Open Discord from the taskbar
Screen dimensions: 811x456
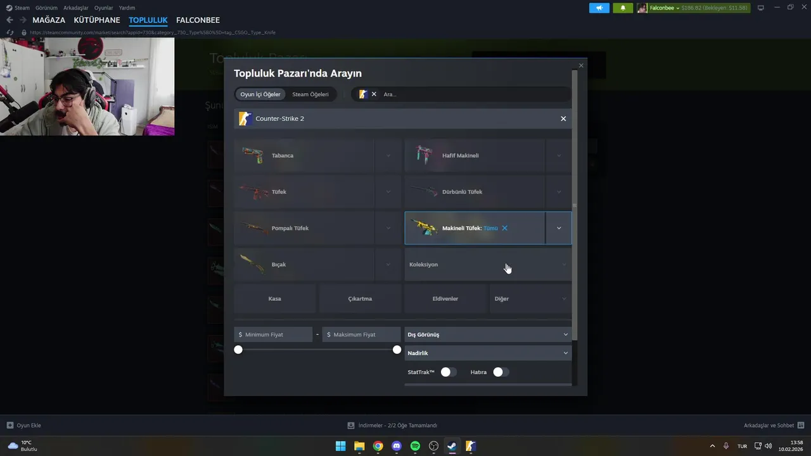[x=397, y=446]
